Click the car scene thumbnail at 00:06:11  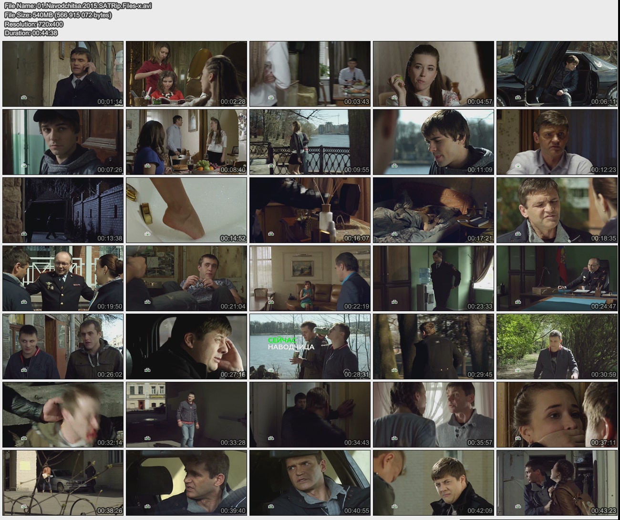557,74
